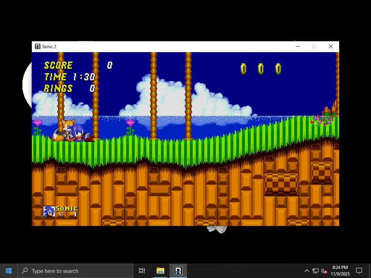The width and height of the screenshot is (371, 278).
Task: Show hidden system tray icons
Action: pos(307,271)
